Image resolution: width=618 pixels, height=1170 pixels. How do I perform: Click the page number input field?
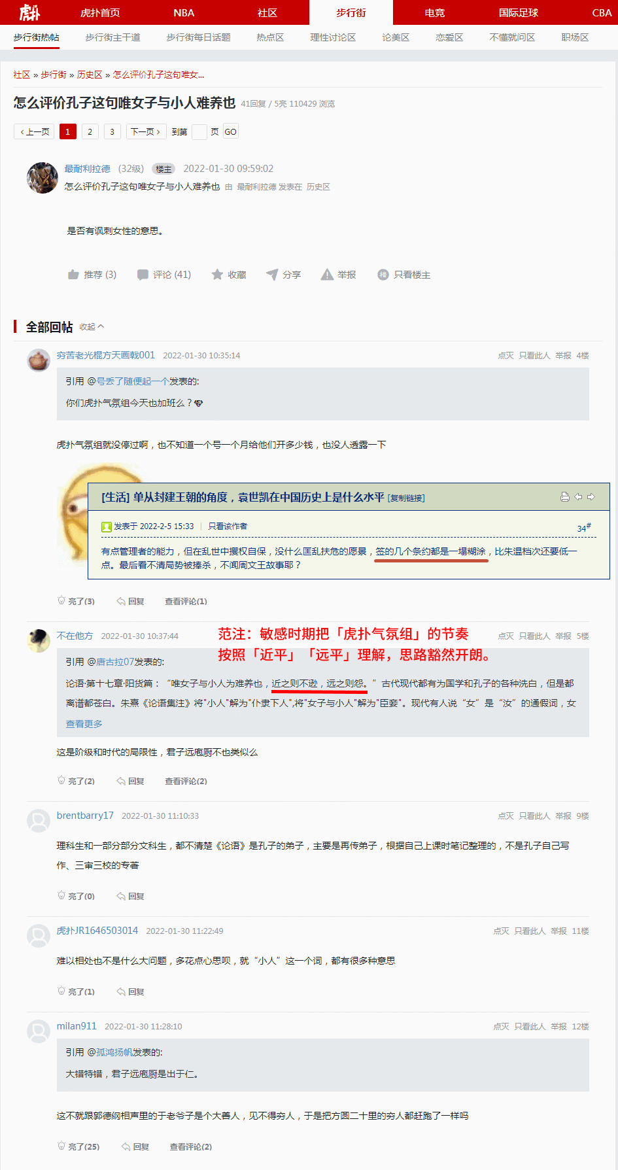click(199, 131)
